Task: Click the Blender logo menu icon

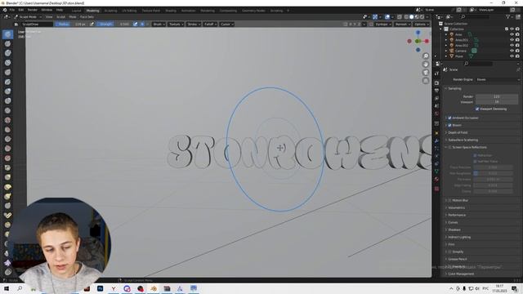Action: tap(5, 11)
